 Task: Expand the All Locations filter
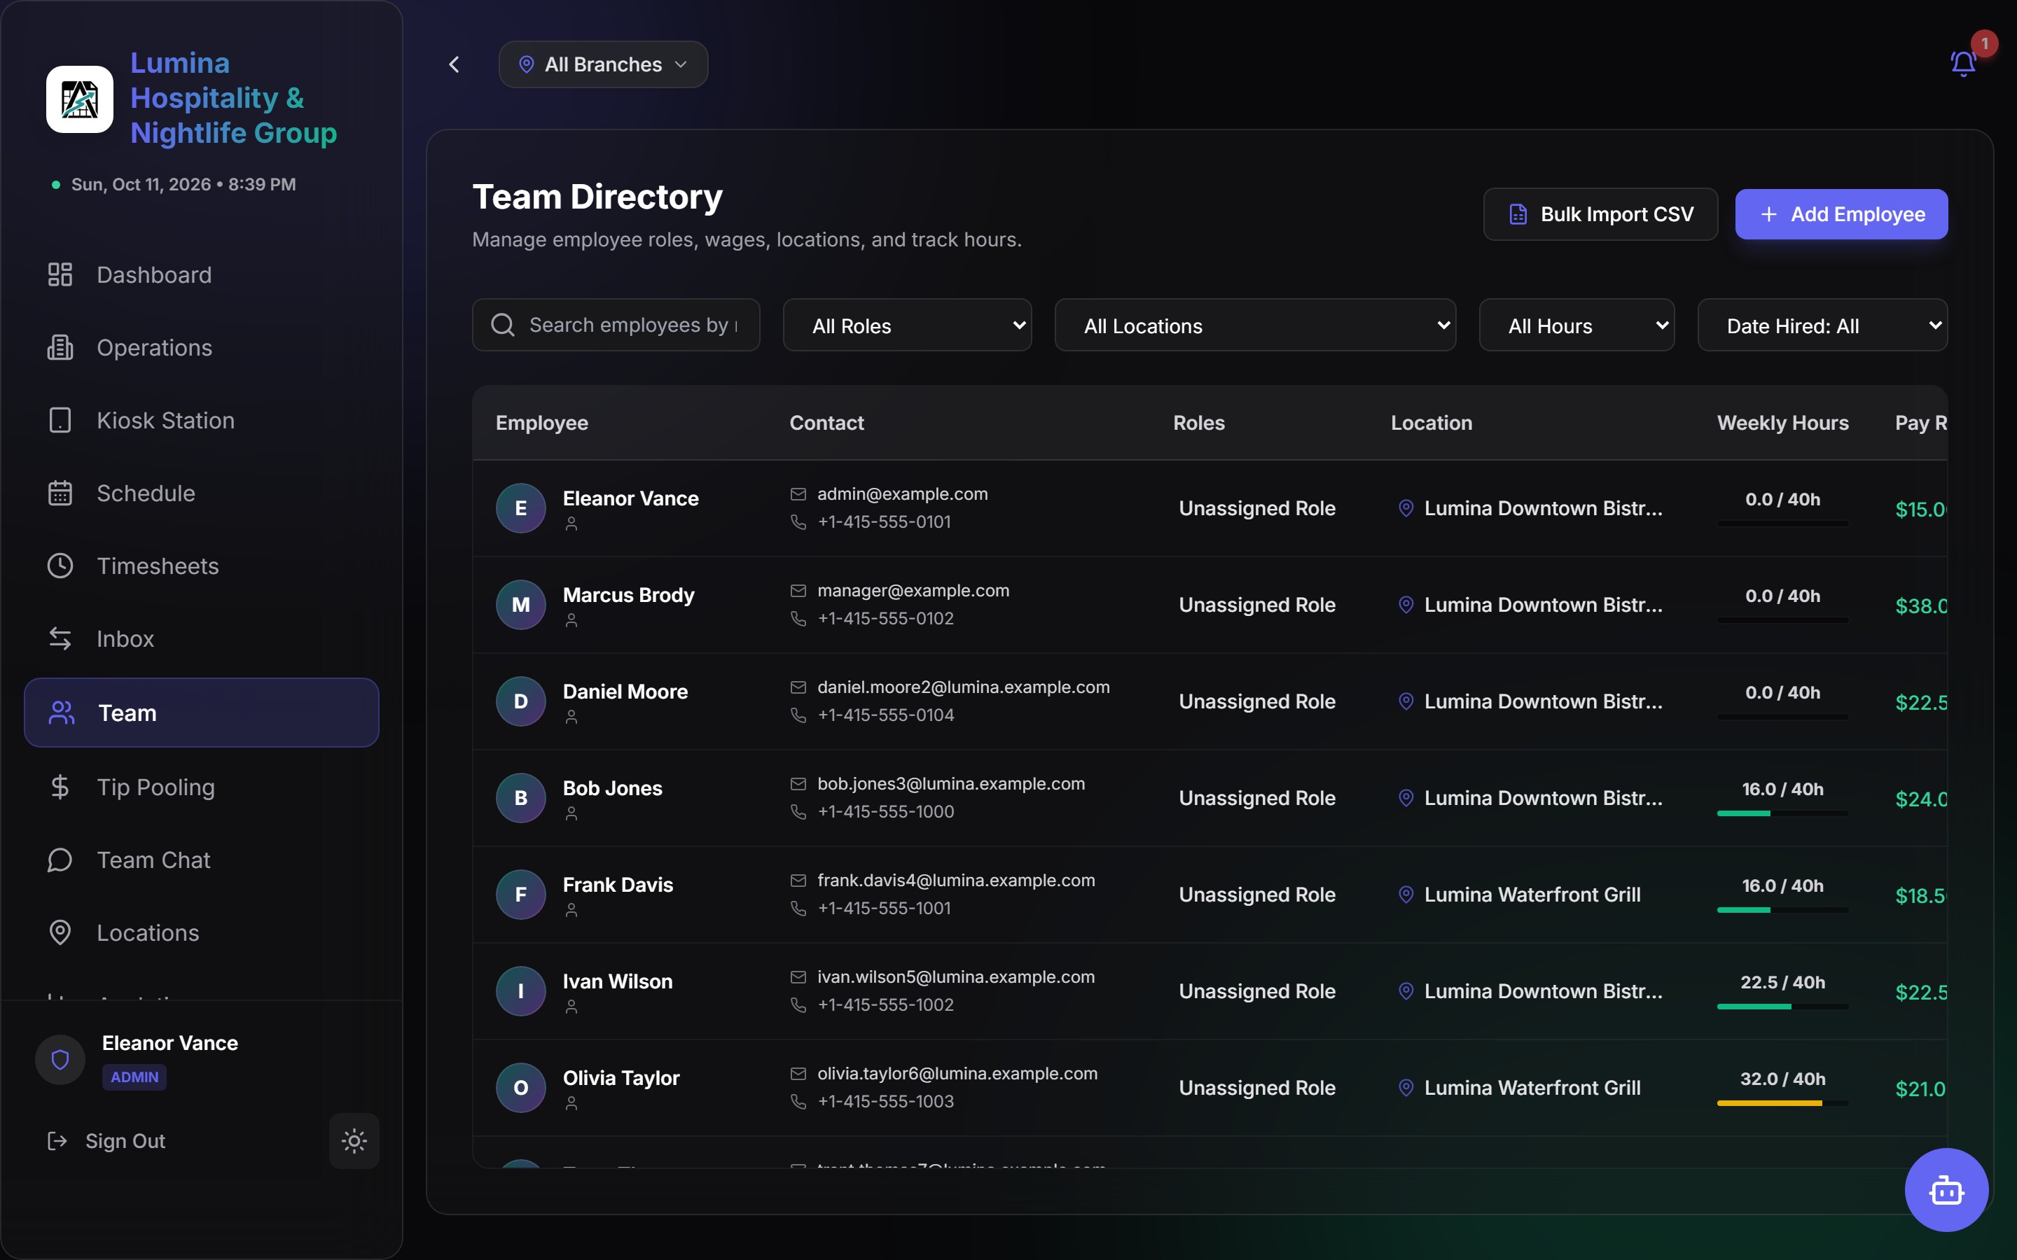[1255, 325]
